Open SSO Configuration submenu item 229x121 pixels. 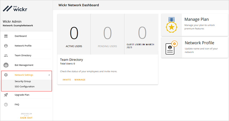(x=25, y=86)
